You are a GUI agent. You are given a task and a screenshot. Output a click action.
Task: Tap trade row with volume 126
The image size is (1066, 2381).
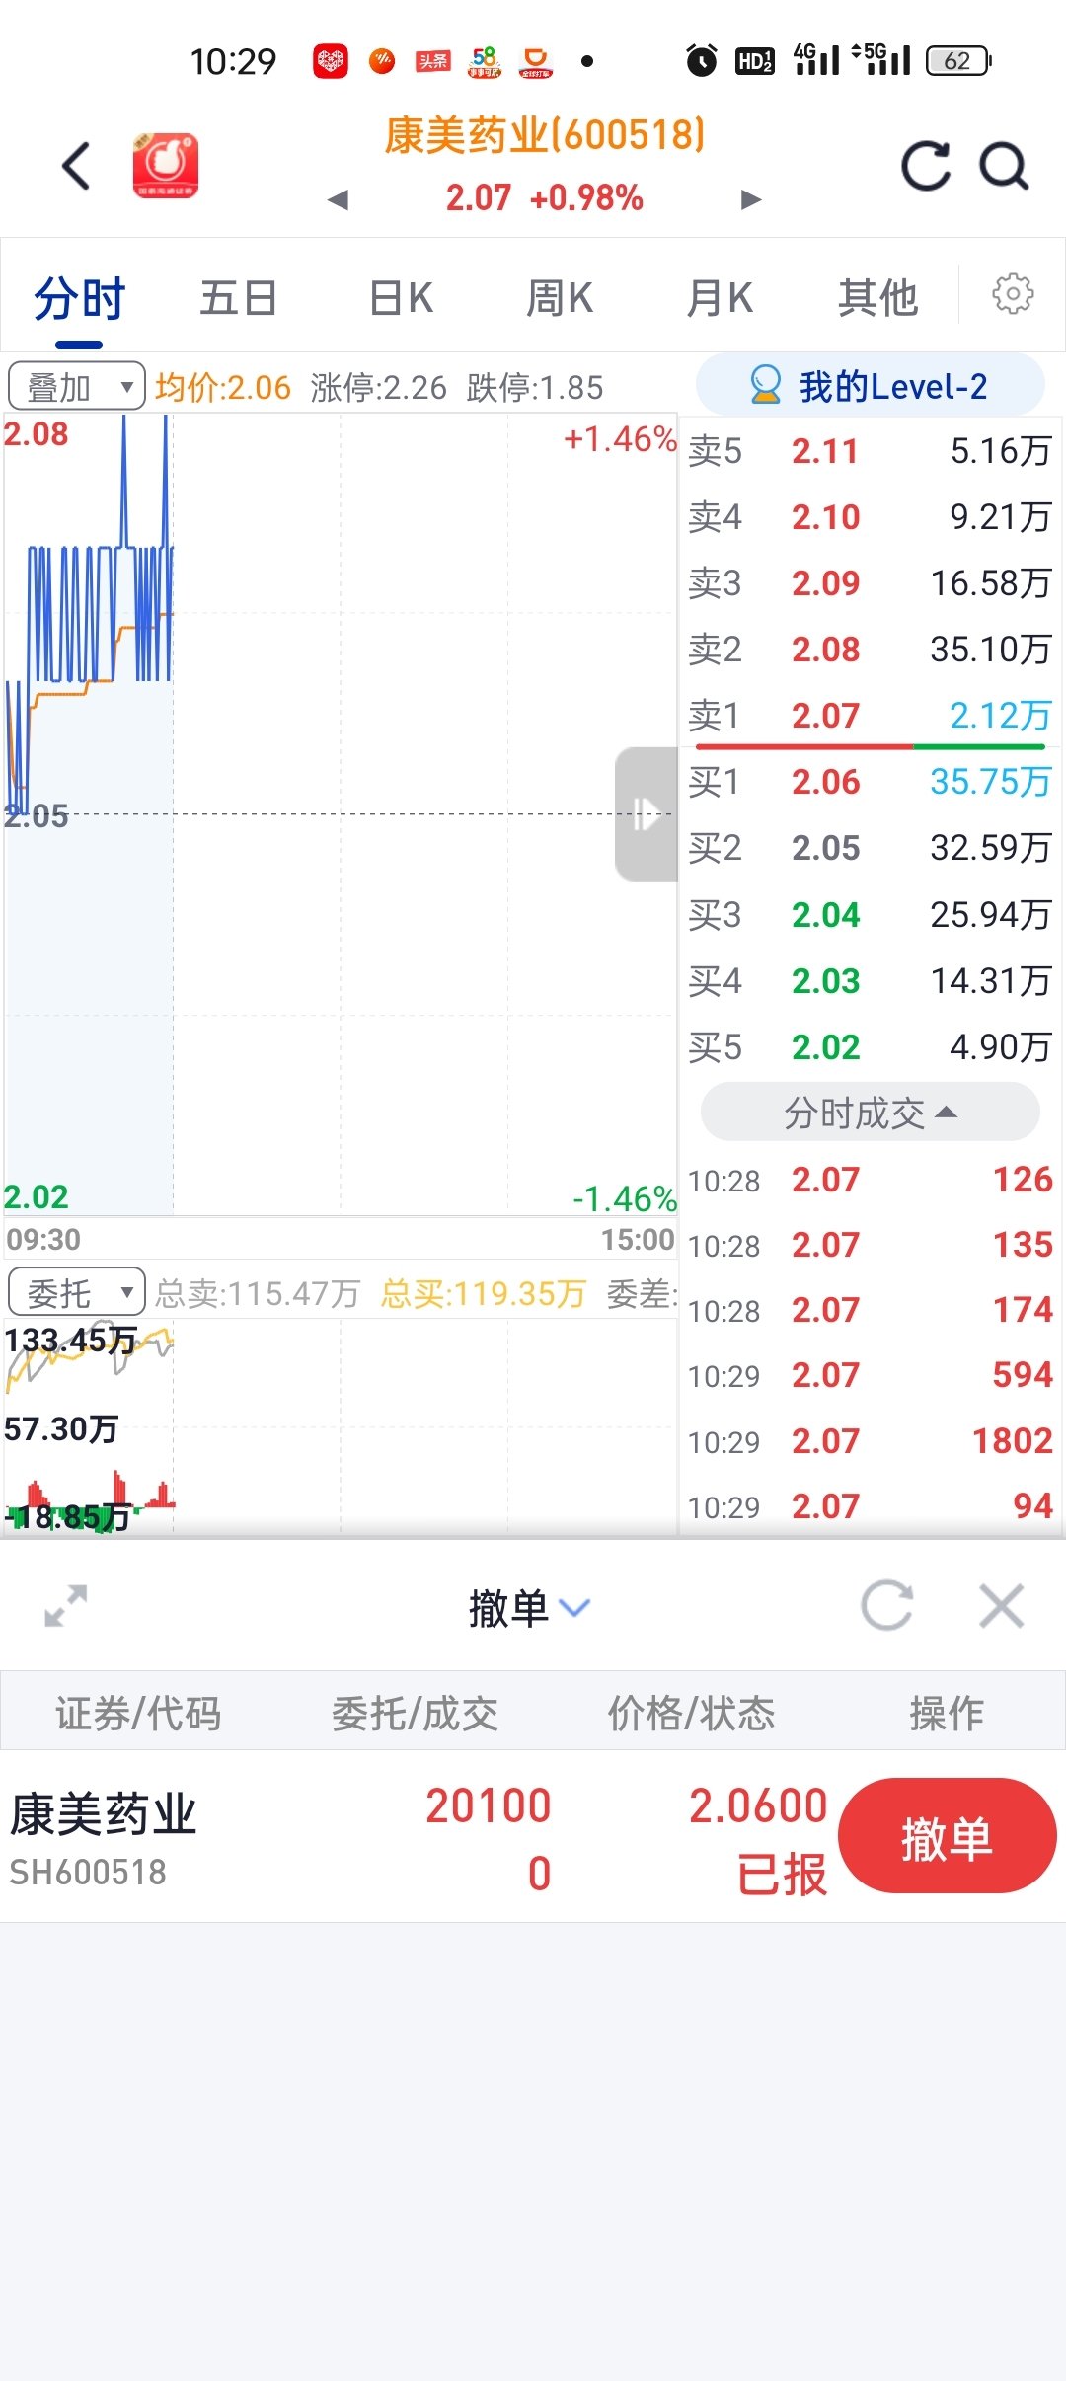click(x=870, y=1180)
